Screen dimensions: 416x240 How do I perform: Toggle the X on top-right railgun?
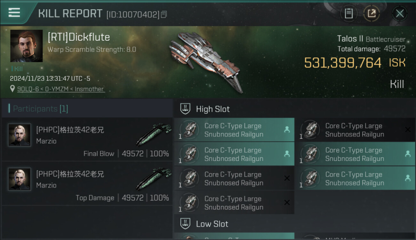(x=408, y=130)
